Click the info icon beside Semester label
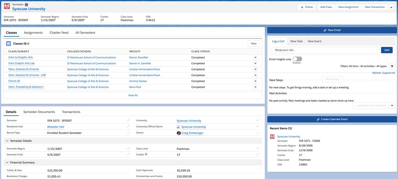Image resolution: width=398 pixels, height=179 pixels. coord(27,4)
